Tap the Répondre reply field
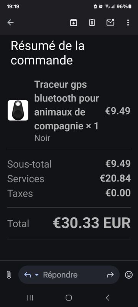 (x=69, y=275)
